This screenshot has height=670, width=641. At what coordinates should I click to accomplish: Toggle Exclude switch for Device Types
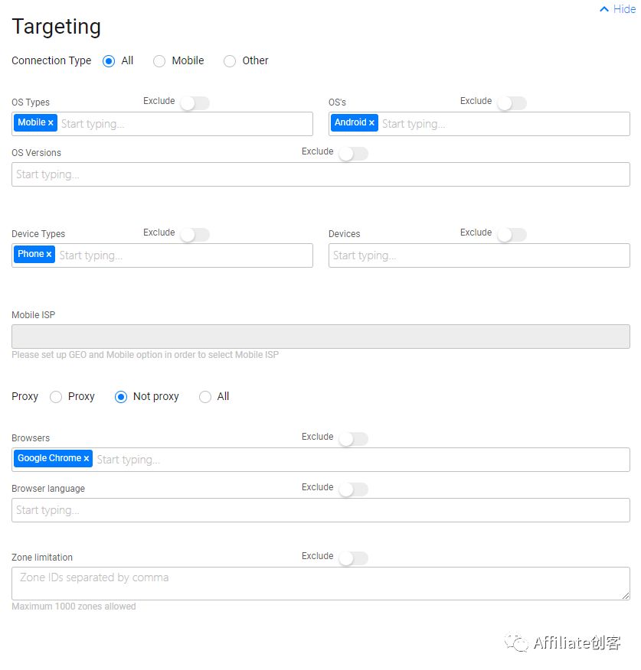click(195, 235)
